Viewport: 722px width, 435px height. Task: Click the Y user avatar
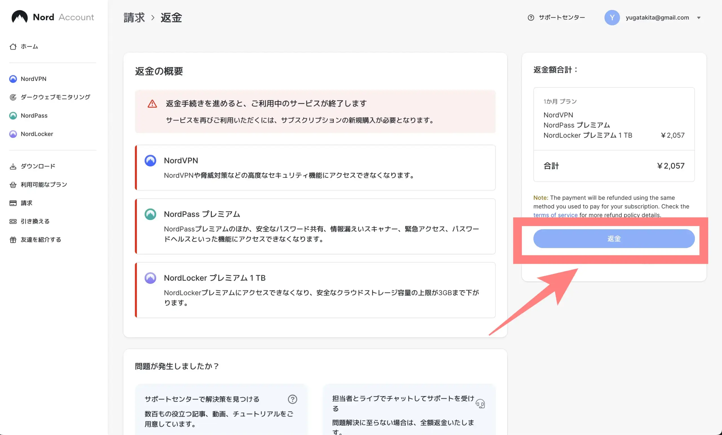(612, 17)
